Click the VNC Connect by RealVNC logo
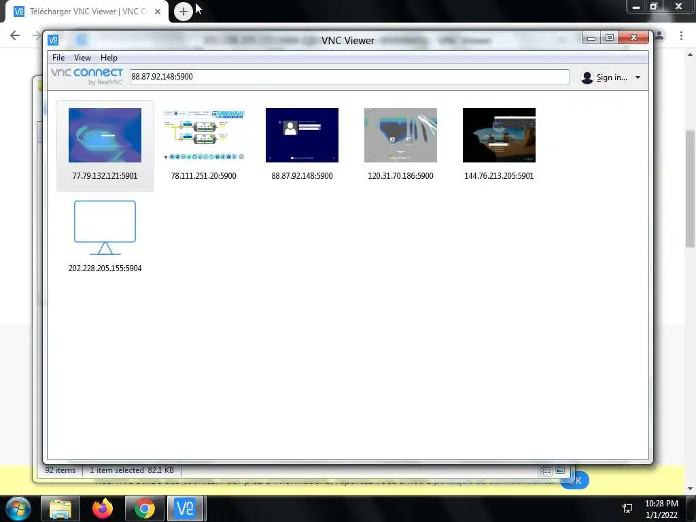The height and width of the screenshot is (522, 696). point(87,76)
